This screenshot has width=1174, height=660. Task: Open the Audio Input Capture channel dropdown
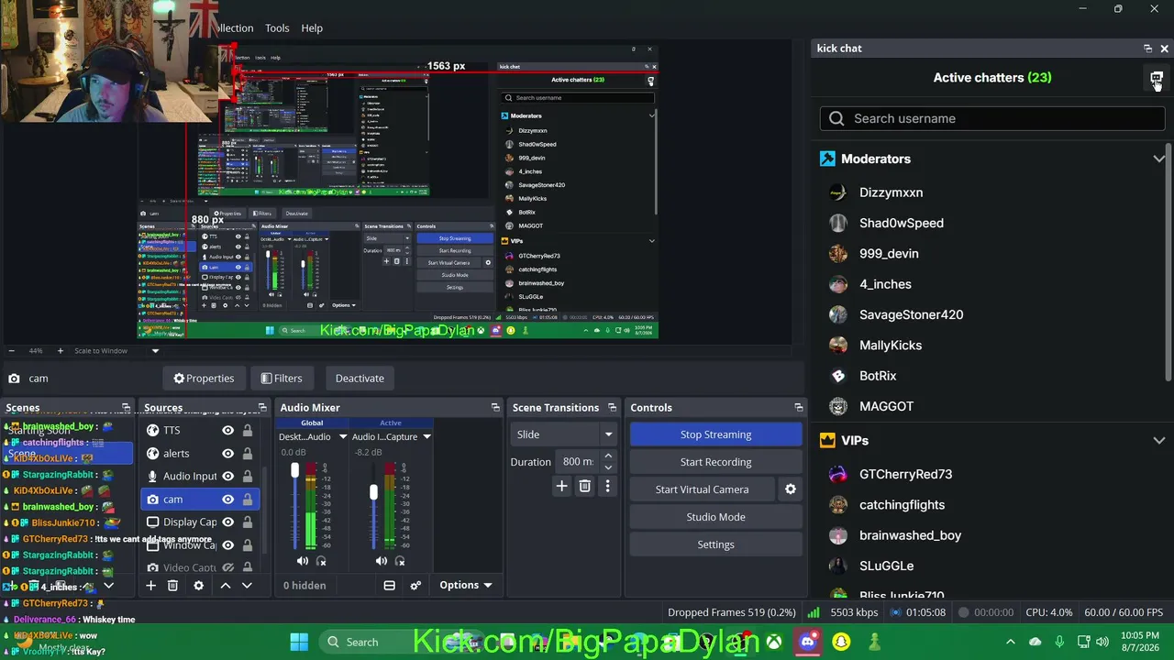426,437
